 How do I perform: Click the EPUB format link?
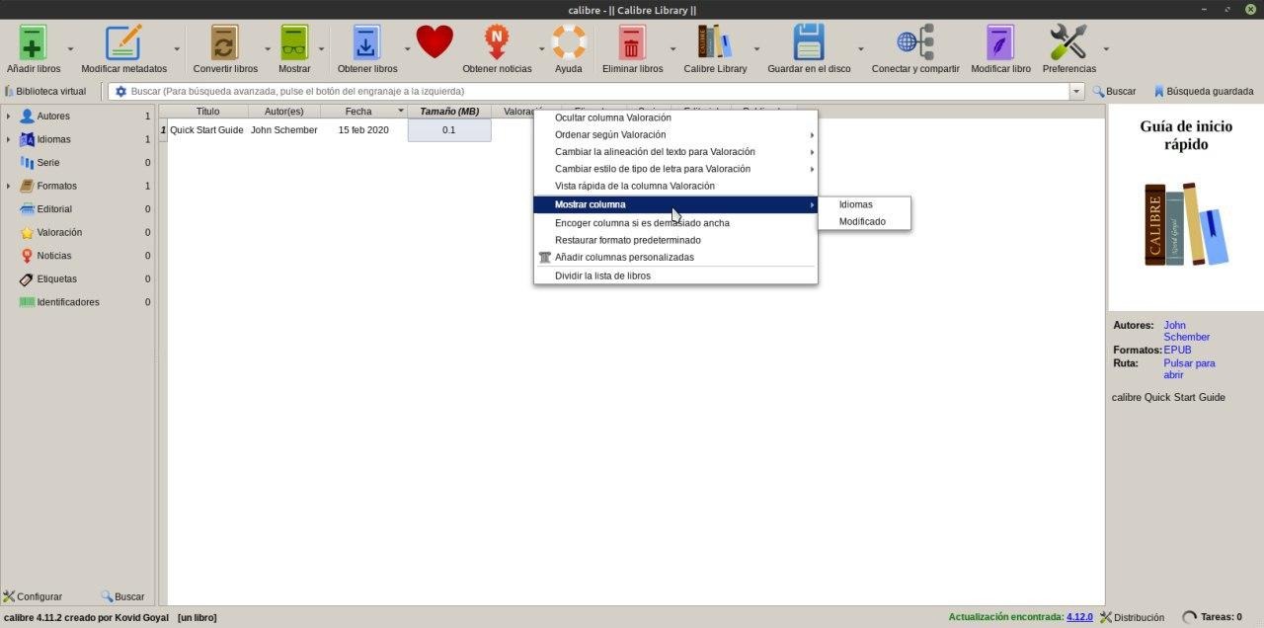coord(1177,350)
